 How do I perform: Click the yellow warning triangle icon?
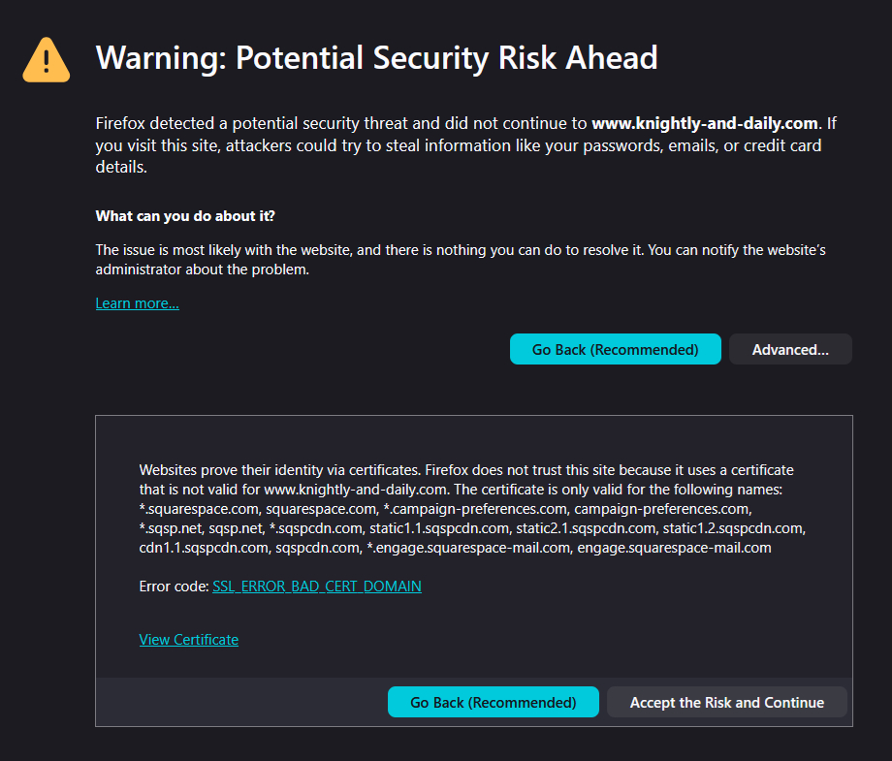click(x=47, y=60)
